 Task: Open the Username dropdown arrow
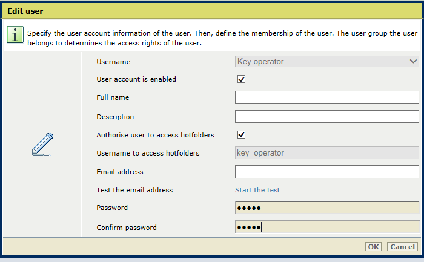tap(413, 61)
